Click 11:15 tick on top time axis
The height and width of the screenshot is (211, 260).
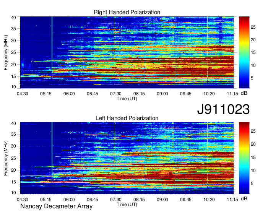click(232, 94)
